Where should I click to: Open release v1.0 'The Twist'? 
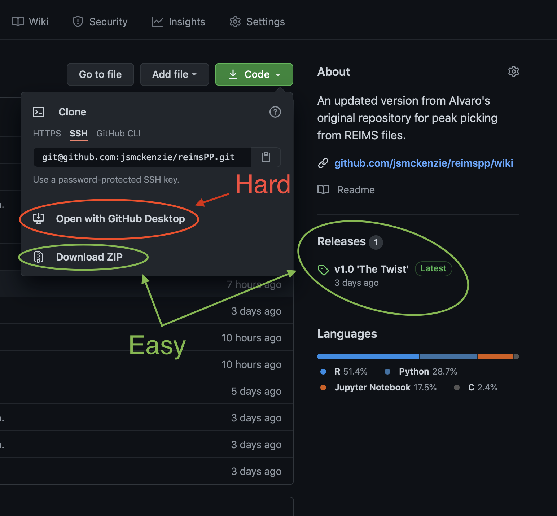[x=372, y=269]
